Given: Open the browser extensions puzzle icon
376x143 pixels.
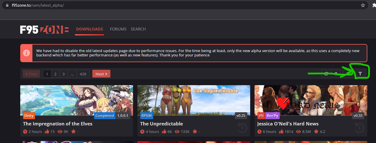Looking at the screenshot, I should [373, 5].
